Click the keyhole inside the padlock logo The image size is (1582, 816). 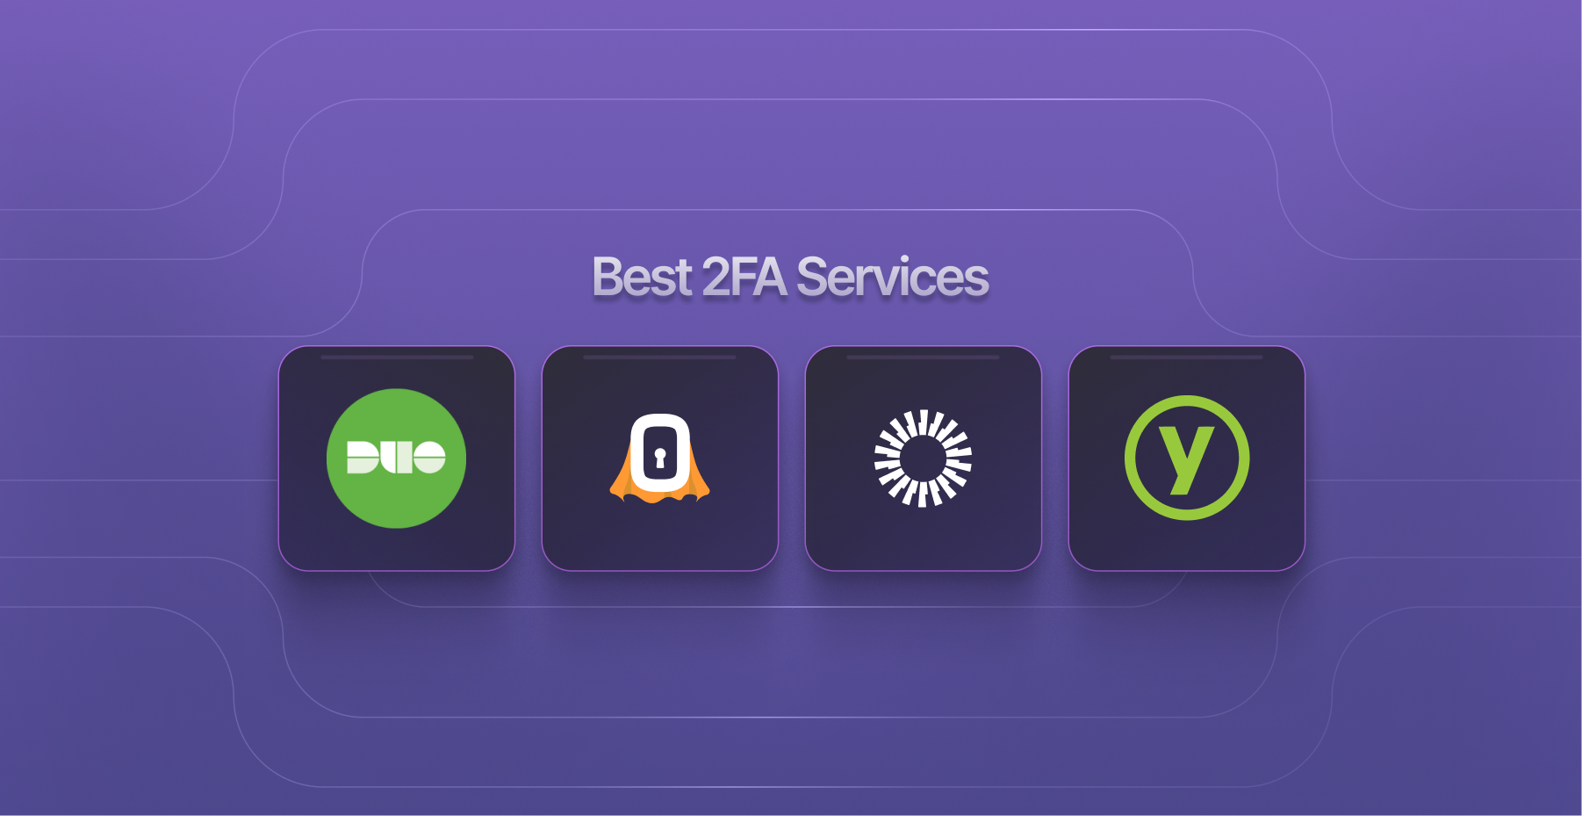click(x=660, y=459)
